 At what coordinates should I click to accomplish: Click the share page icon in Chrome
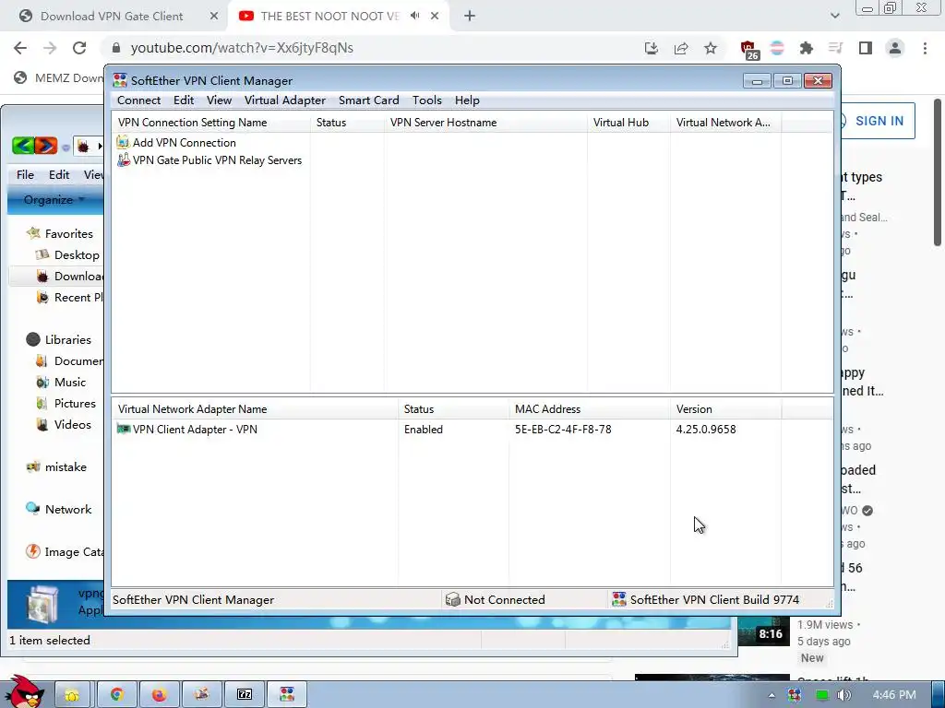pyautogui.click(x=681, y=48)
